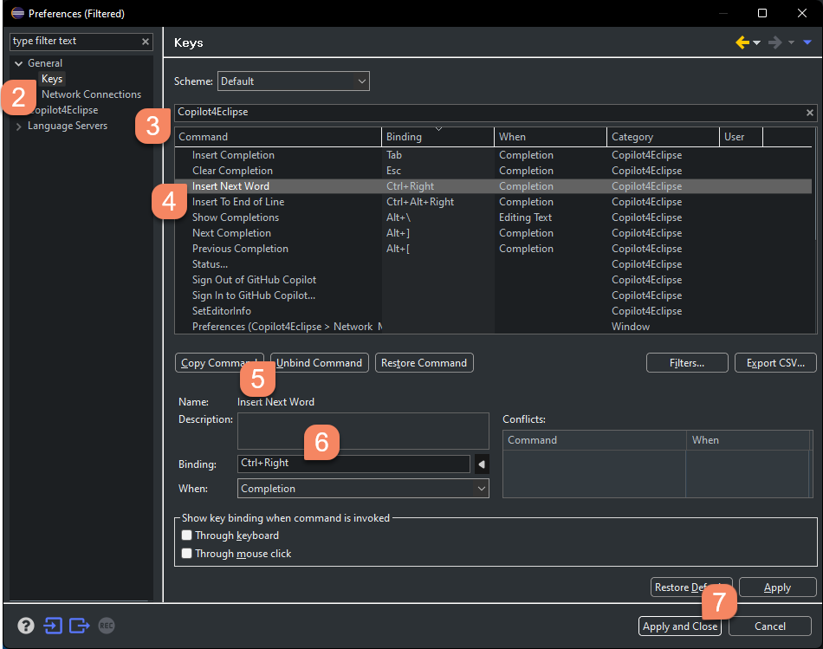
Task: Sort by Command column header
Action: click(278, 137)
